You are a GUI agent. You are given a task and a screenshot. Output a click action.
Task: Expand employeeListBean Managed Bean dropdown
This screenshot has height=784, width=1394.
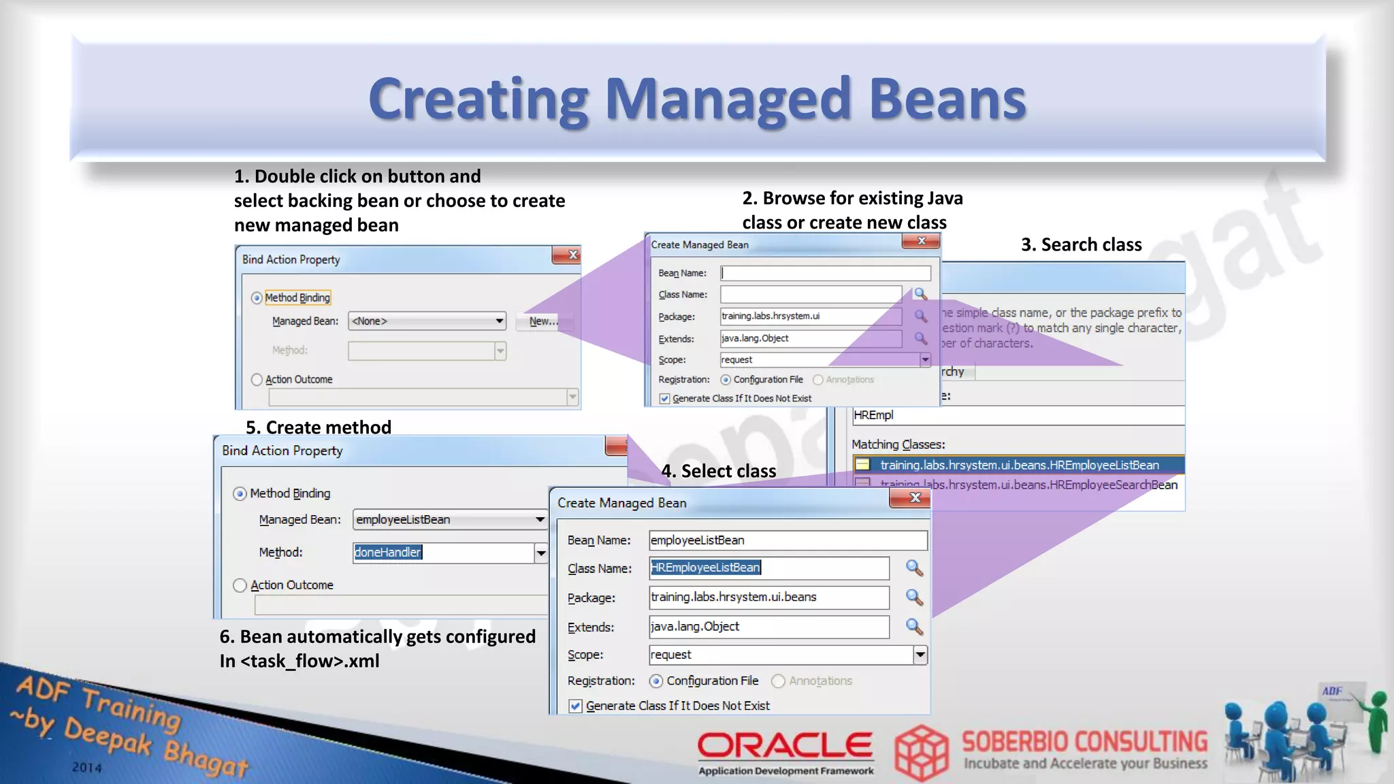[540, 520]
